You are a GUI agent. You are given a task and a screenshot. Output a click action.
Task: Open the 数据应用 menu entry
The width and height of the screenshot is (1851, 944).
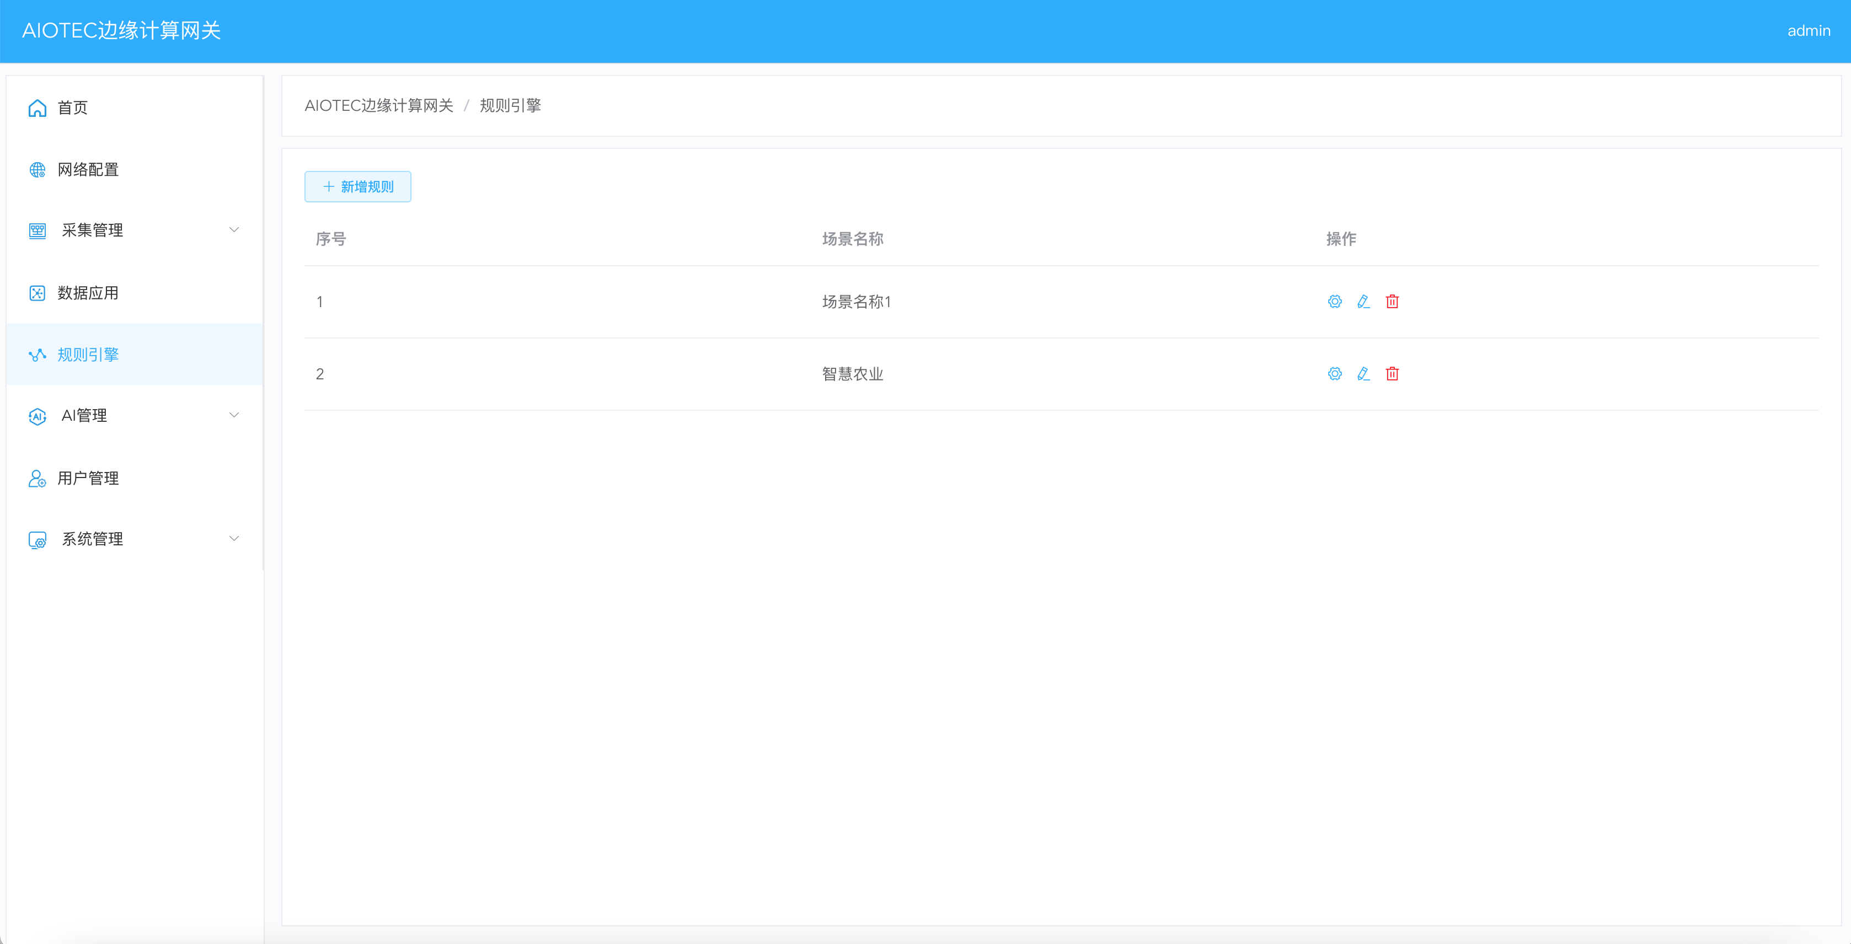click(88, 293)
